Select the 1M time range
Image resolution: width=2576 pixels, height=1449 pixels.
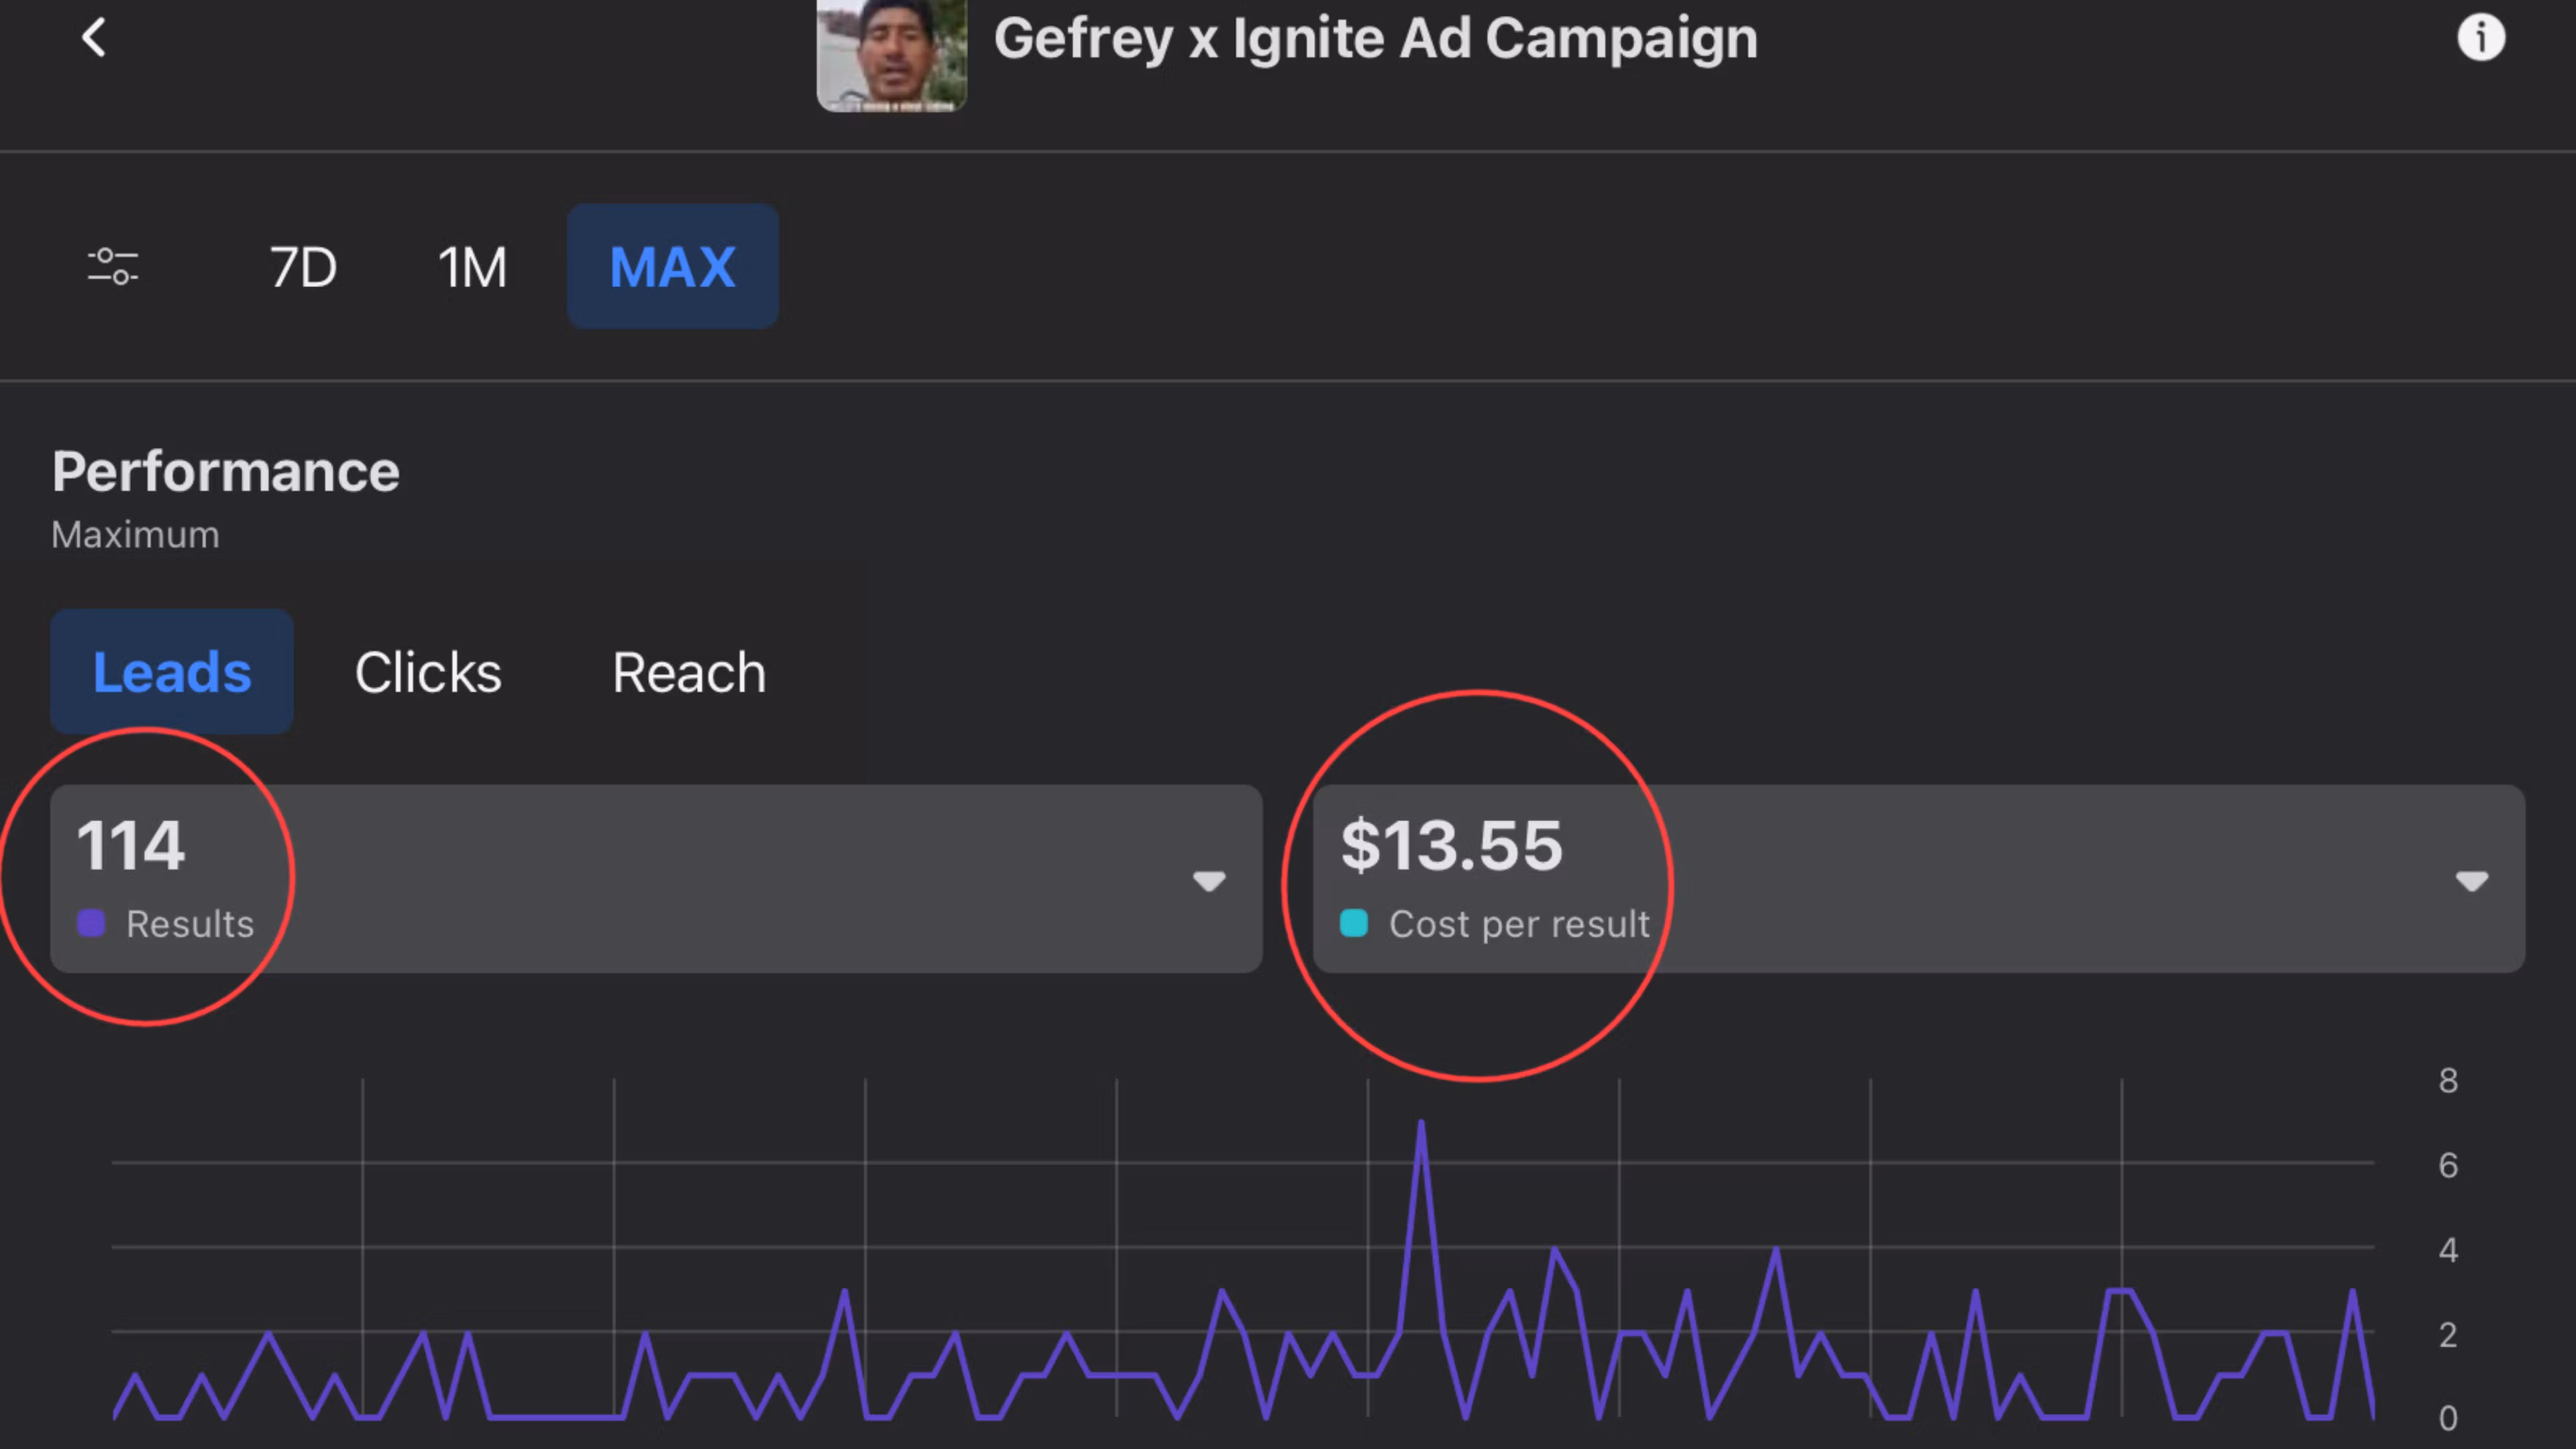point(472,267)
